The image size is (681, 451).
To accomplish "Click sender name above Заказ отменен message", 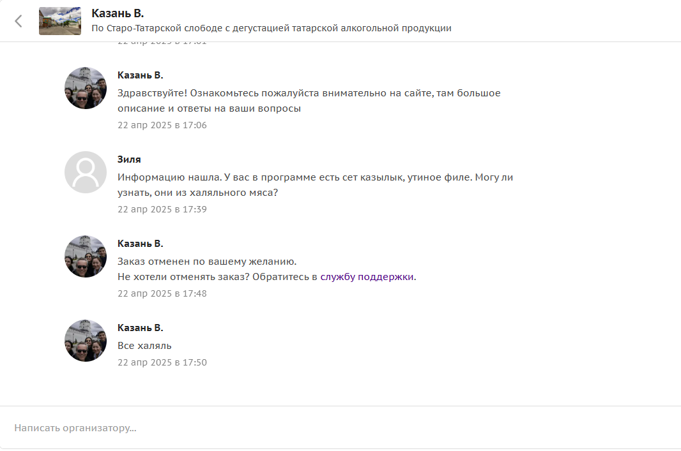I will [141, 244].
